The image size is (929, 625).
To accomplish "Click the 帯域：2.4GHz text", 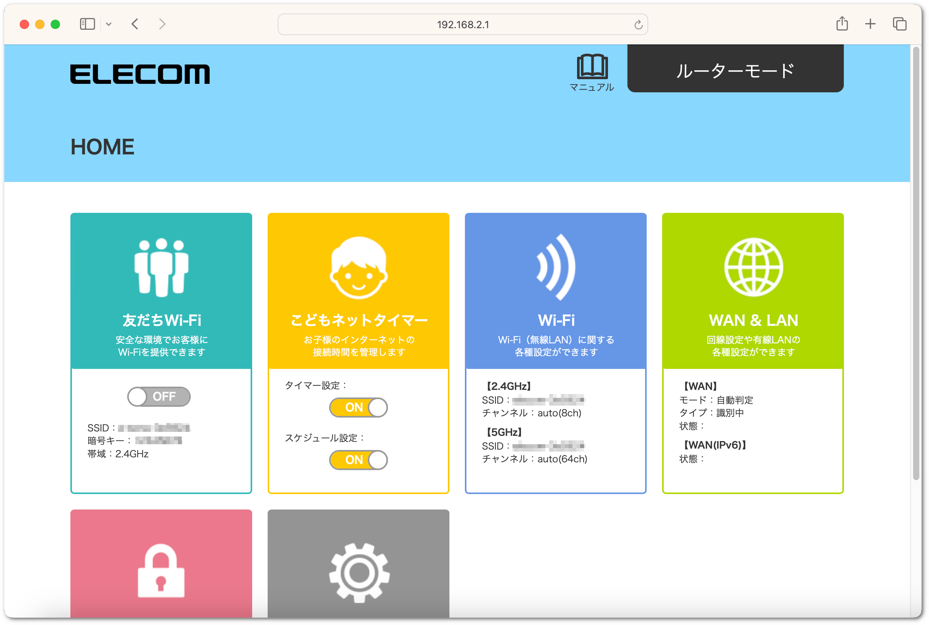I will coord(118,454).
